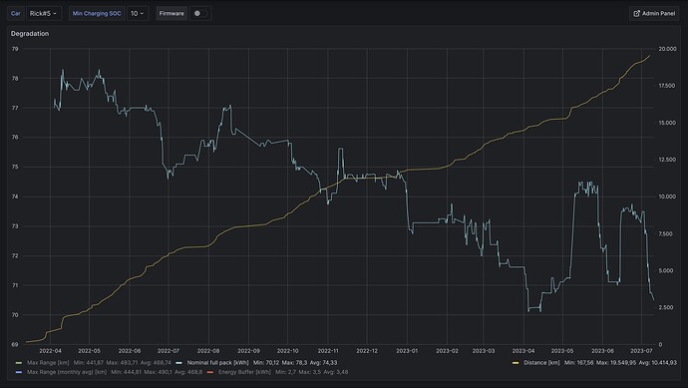Toggle the Firmware switch
The image size is (688, 388).
[200, 14]
